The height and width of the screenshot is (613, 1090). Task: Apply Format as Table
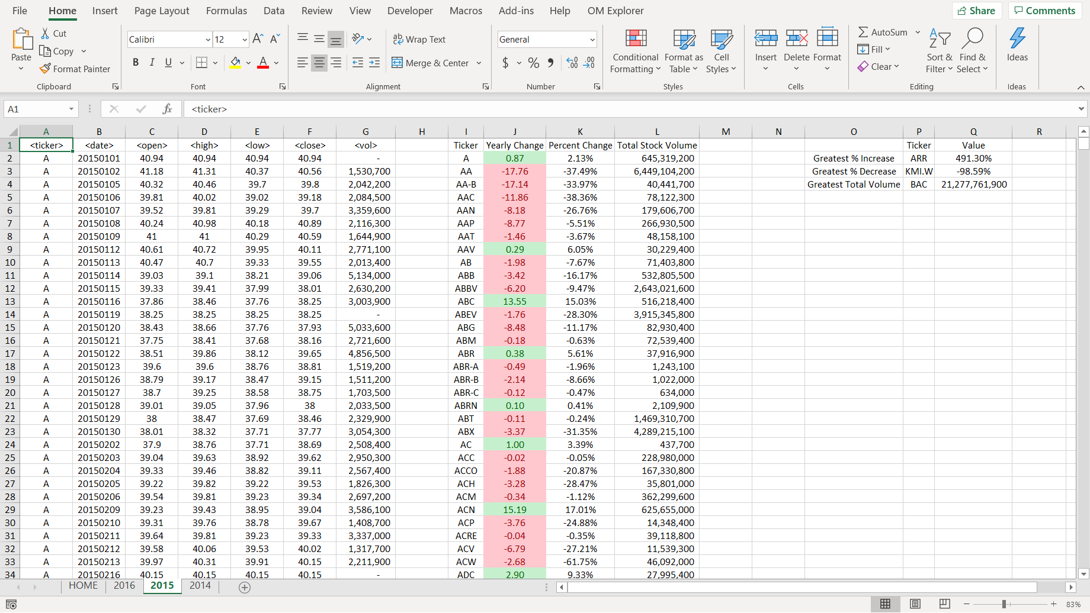(683, 51)
